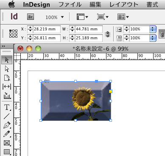Select the Gap tool
The width and height of the screenshot is (165, 156).
point(7,87)
